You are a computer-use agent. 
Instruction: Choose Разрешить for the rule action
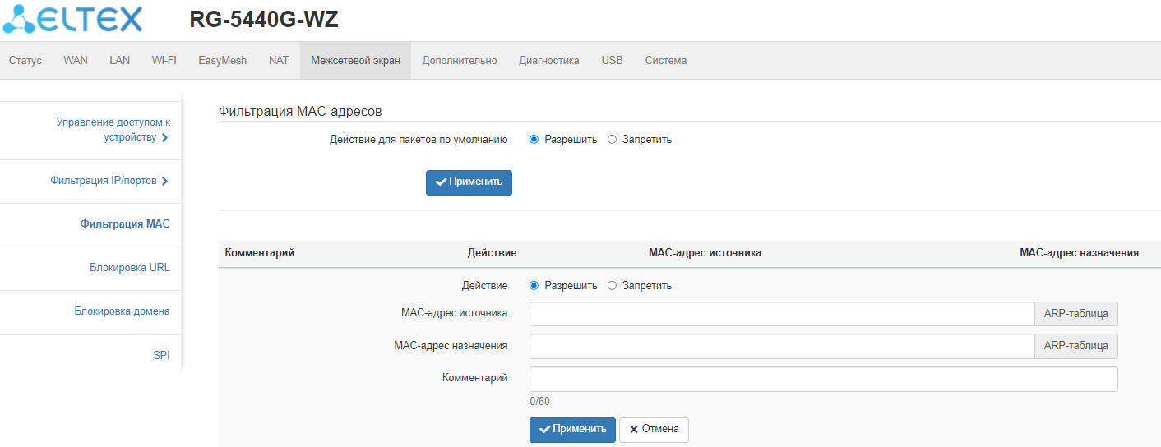(x=534, y=286)
